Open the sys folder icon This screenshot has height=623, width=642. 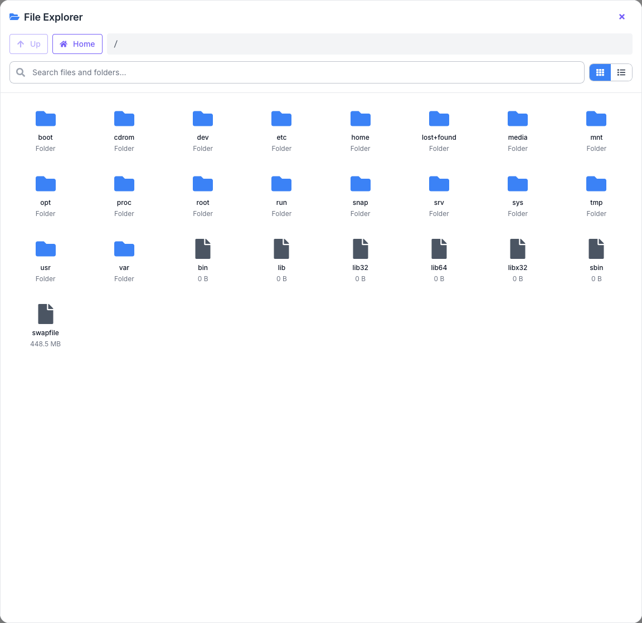tap(518, 184)
